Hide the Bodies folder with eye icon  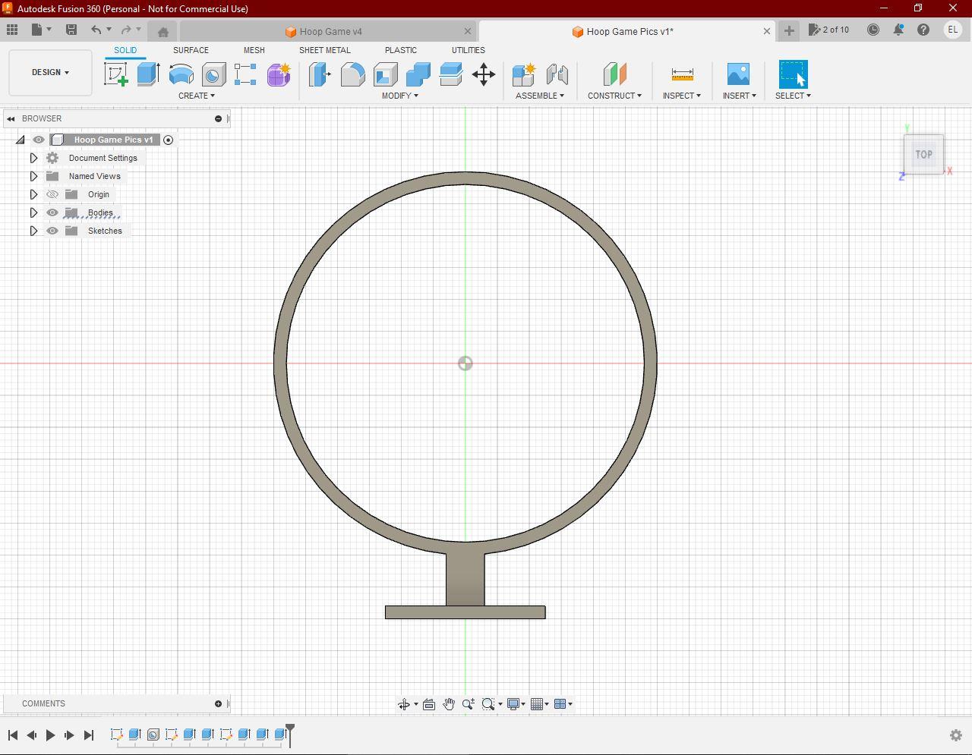52,212
